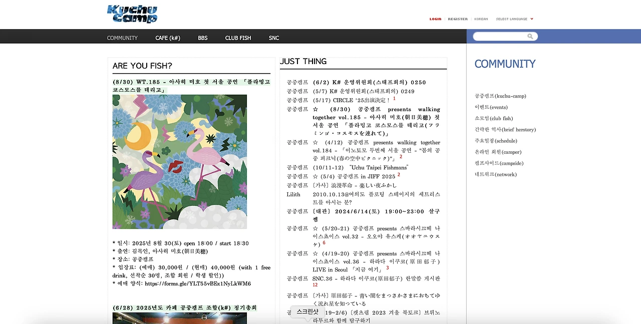The image size is (641, 324).
Task: Open the COMMUNITY nav menu
Action: (122, 38)
